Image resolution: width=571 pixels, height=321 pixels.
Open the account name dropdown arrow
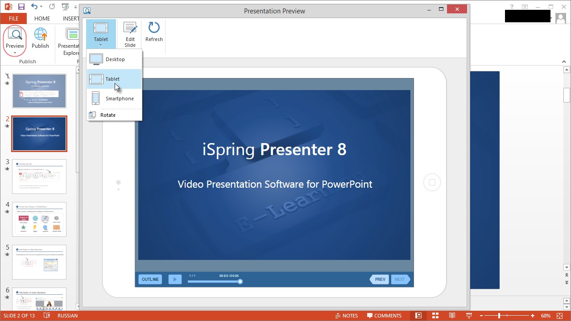pyautogui.click(x=552, y=19)
